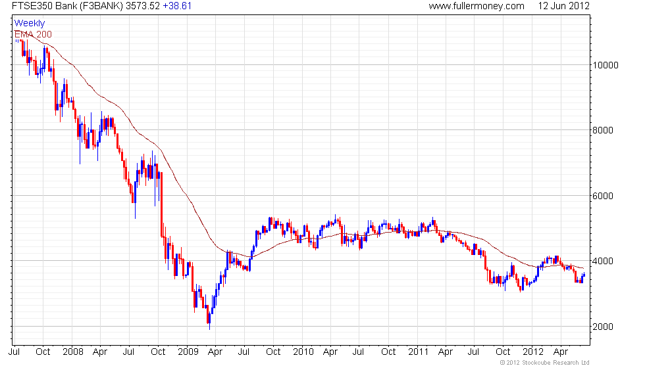Select the Weekly interval label

(x=29, y=24)
